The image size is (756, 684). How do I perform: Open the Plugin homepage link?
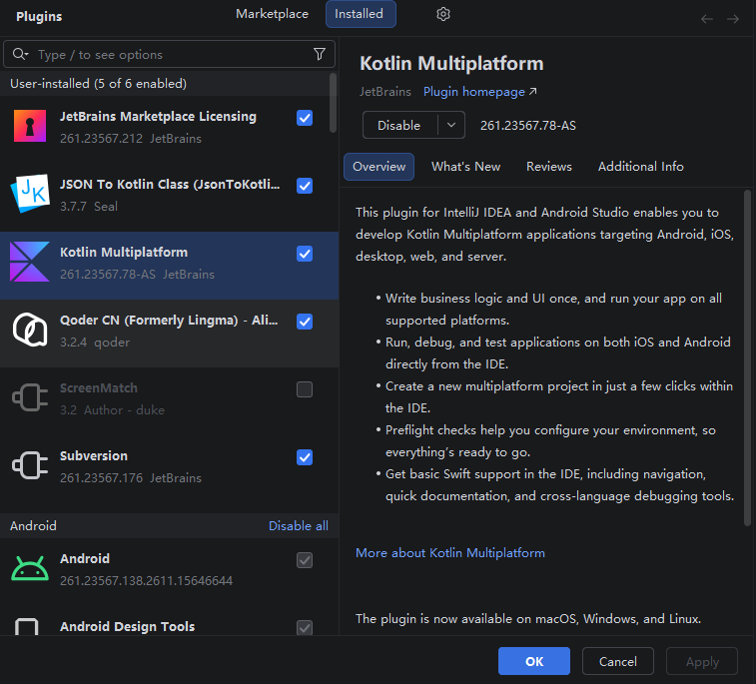click(474, 92)
